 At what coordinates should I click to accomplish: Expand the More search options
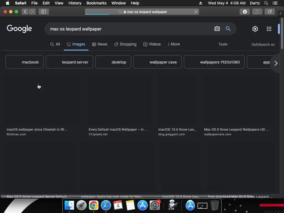click(x=174, y=44)
